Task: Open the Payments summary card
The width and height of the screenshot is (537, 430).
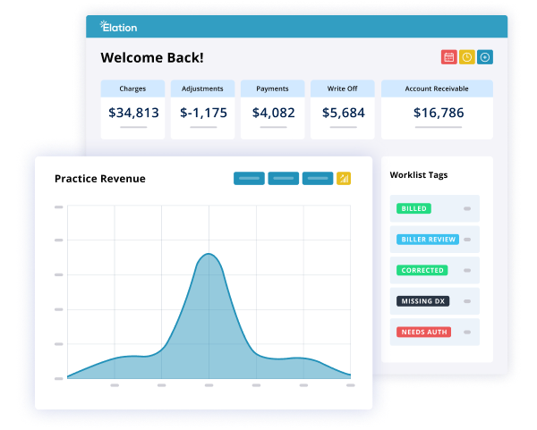Action: coord(273,109)
